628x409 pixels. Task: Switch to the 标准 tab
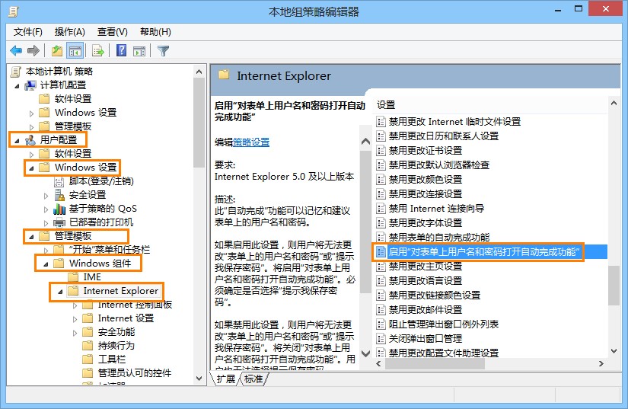(x=253, y=379)
